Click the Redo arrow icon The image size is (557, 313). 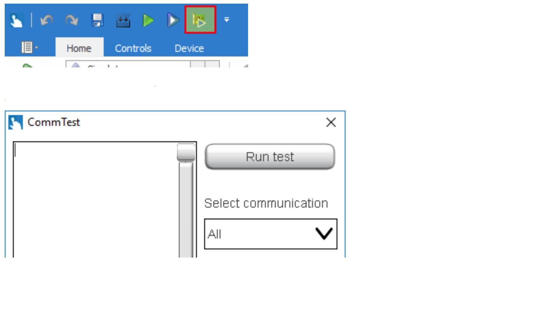[x=71, y=20]
